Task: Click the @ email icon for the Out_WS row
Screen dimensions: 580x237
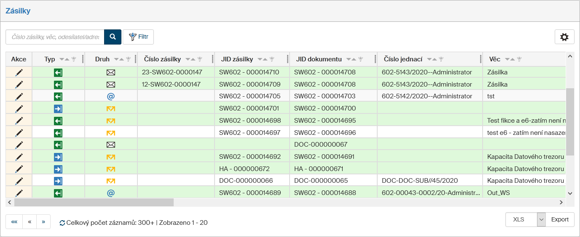Action: click(111, 193)
